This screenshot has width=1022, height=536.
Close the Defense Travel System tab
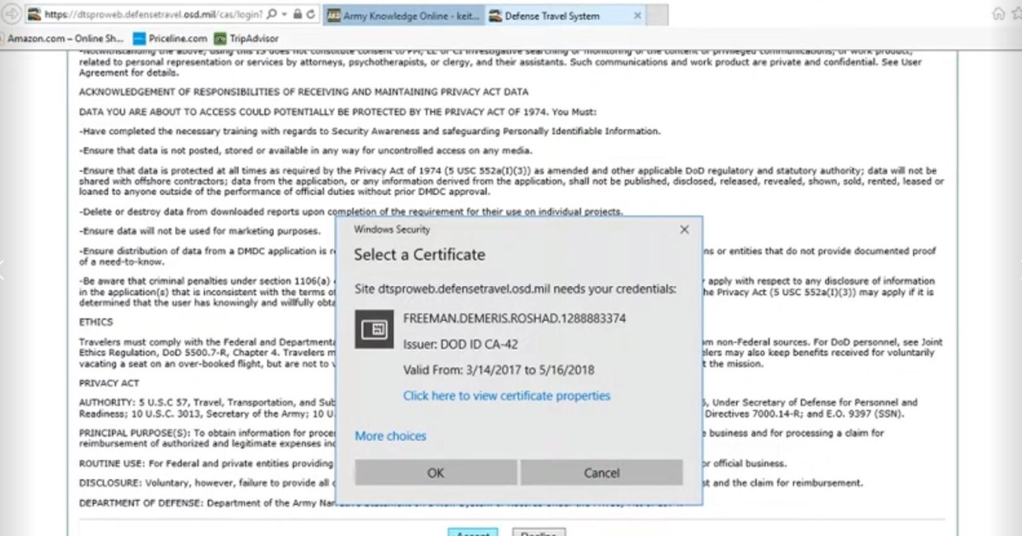pos(637,15)
